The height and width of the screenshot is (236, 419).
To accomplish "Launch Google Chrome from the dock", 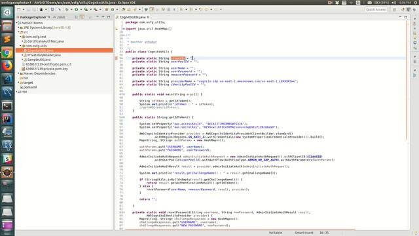I will click(x=7, y=52).
